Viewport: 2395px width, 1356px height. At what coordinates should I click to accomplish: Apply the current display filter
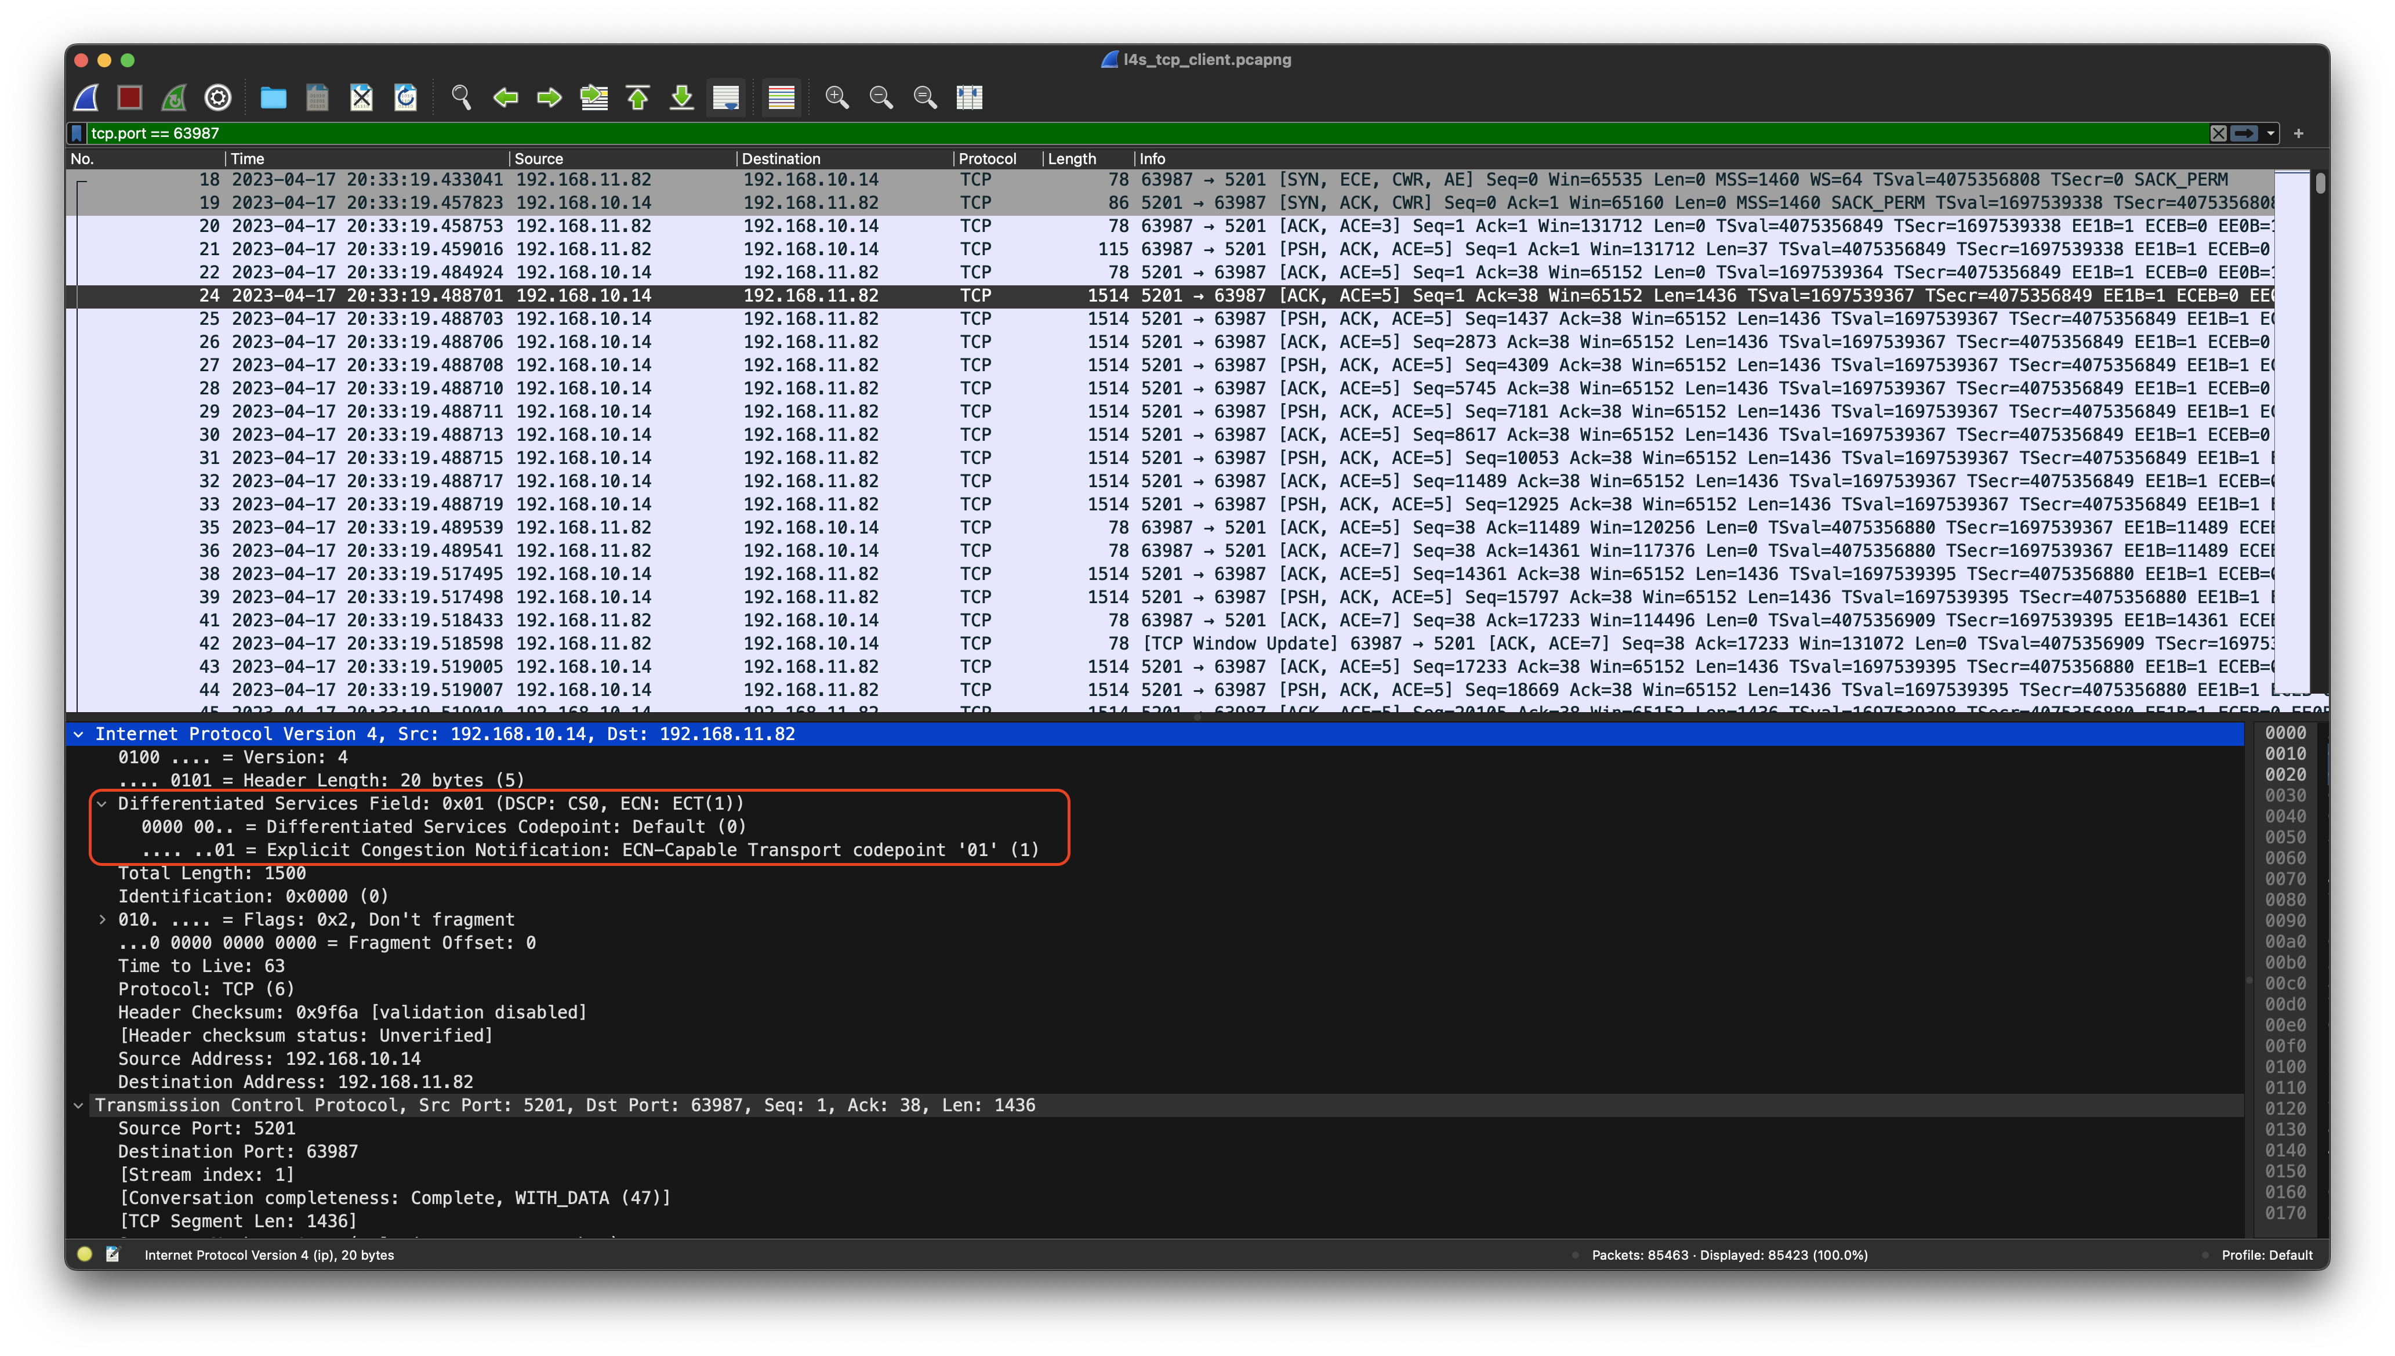pyautogui.click(x=2244, y=133)
